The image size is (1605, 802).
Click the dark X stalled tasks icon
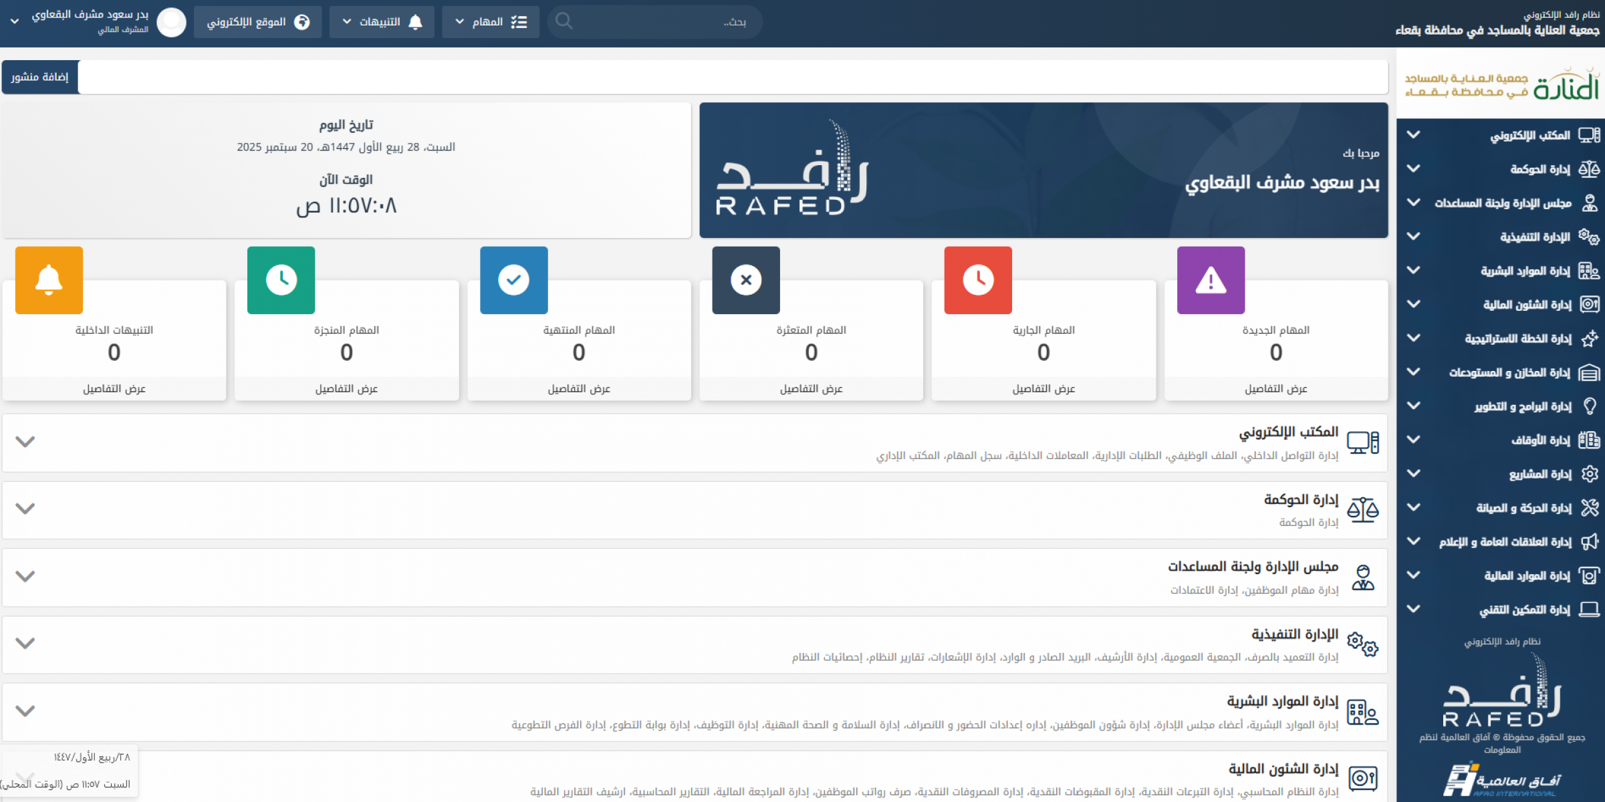click(746, 280)
